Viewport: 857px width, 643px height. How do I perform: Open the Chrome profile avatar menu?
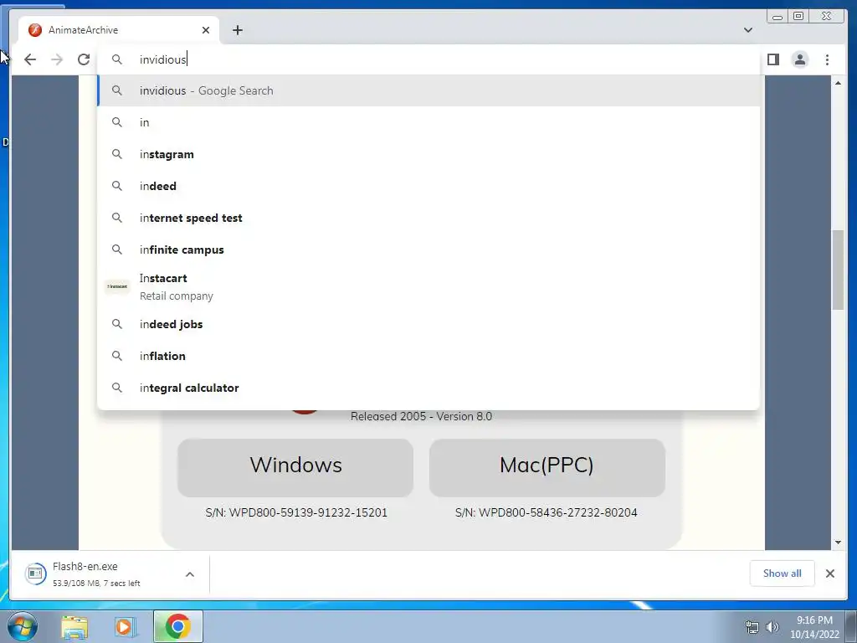(799, 59)
